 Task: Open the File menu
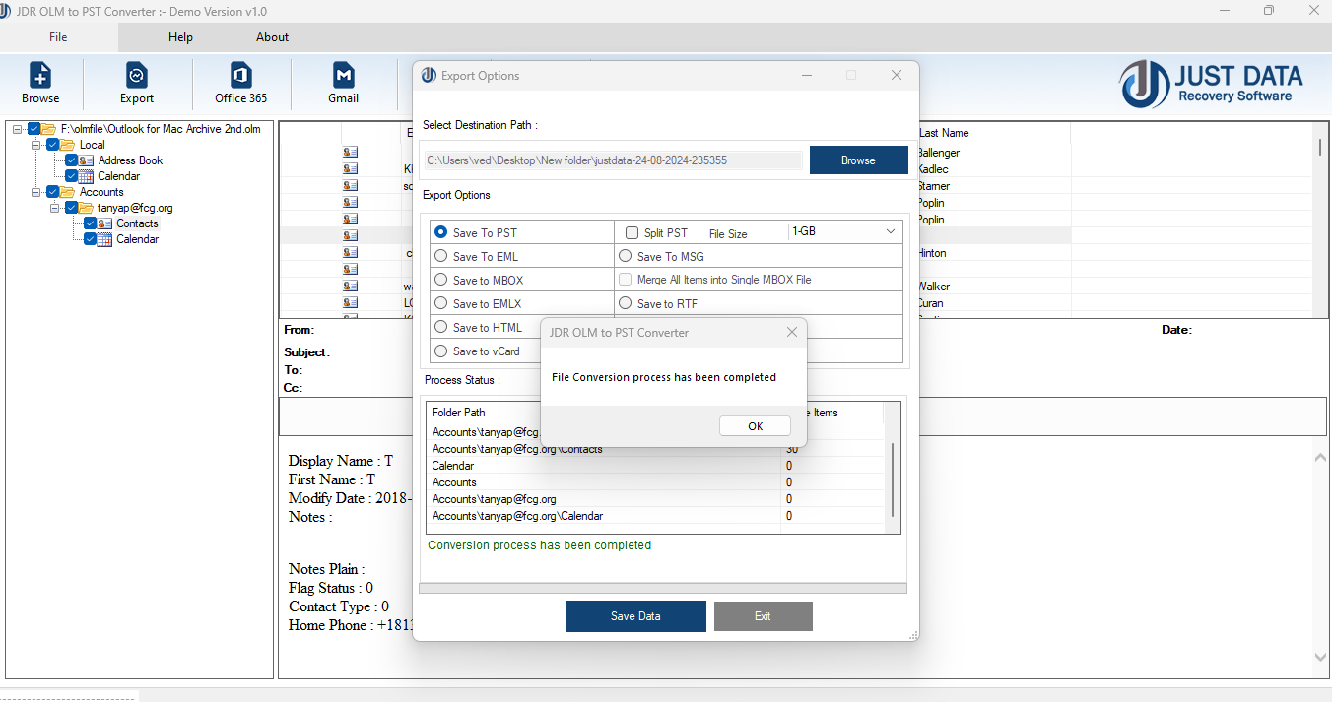[x=58, y=37]
